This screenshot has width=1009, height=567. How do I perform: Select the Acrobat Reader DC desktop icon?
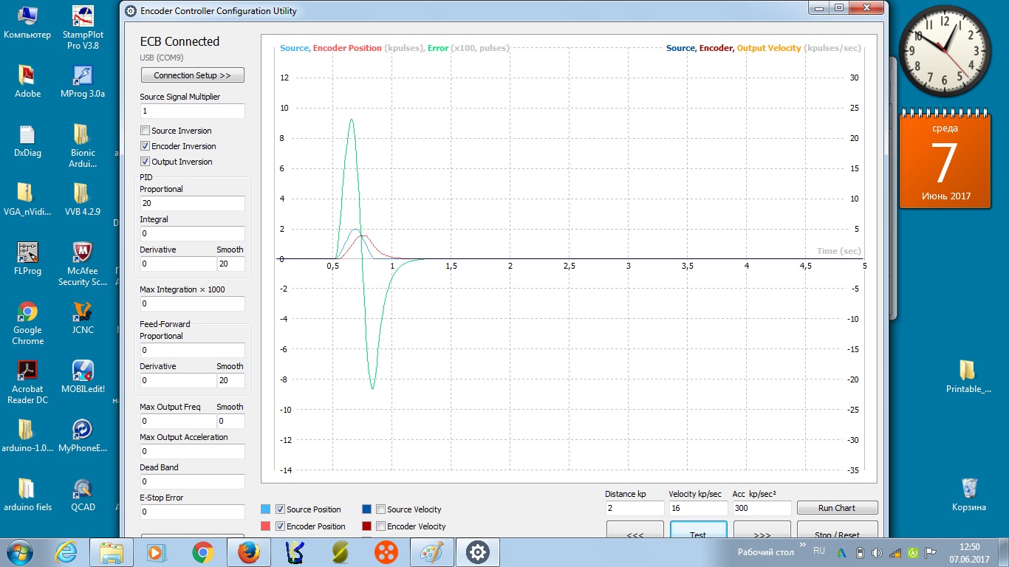(27, 382)
